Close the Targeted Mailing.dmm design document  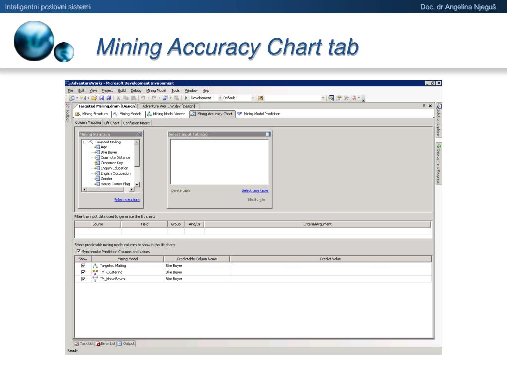point(430,106)
